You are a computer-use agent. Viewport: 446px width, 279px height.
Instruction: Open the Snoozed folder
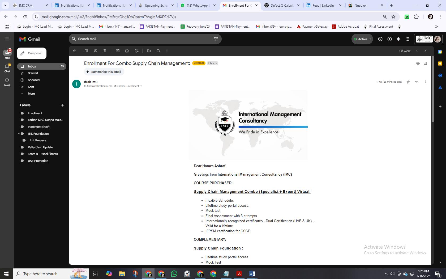[42, 80]
